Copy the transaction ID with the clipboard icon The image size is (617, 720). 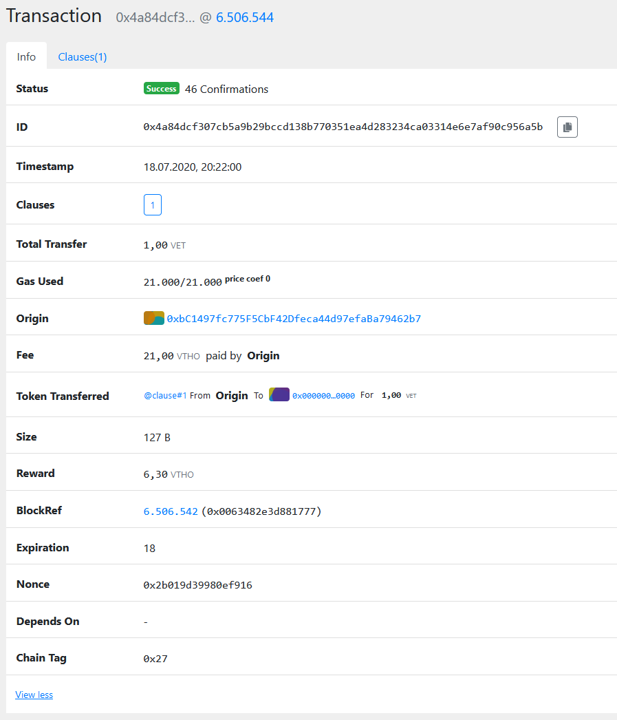[x=567, y=127]
